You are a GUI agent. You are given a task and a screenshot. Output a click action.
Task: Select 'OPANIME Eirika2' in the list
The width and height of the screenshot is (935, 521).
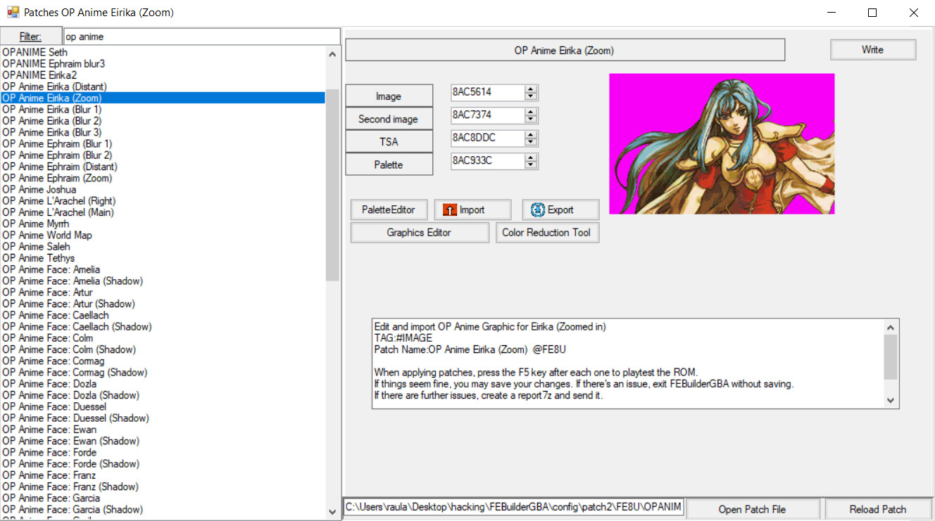[163, 75]
